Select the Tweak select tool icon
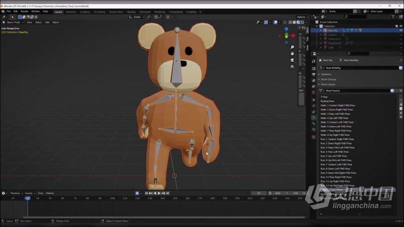This screenshot has height=227, width=404. click(x=12, y=17)
